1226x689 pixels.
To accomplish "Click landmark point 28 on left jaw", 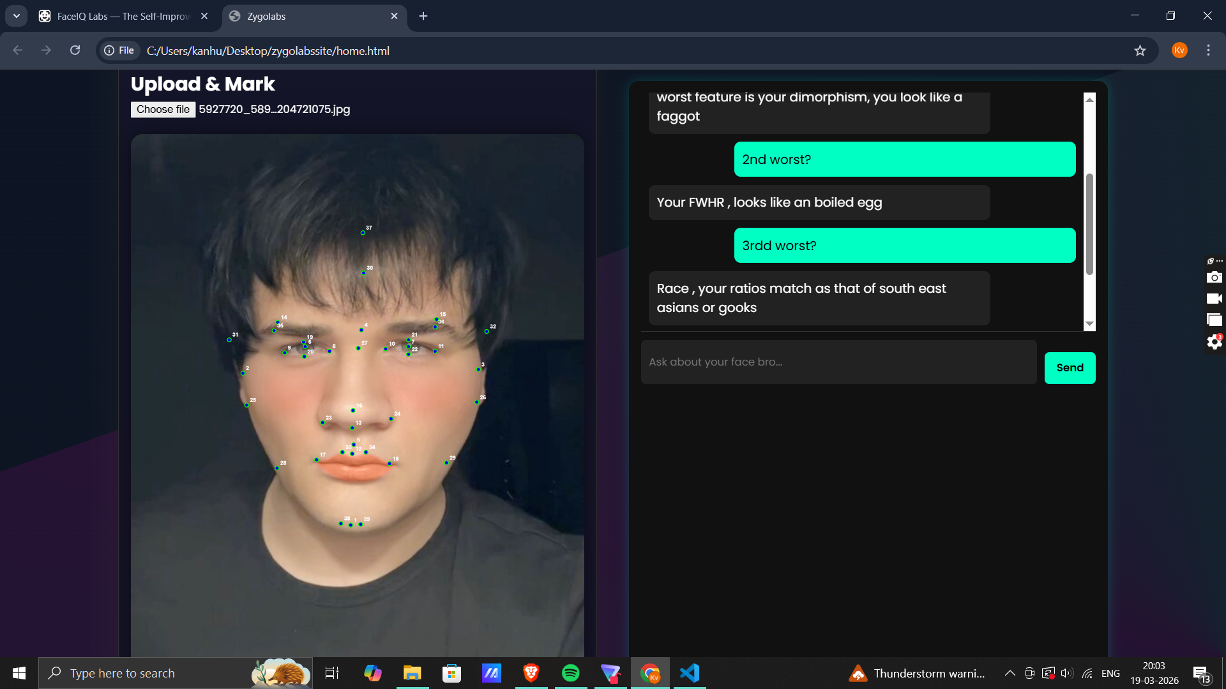I will [276, 468].
